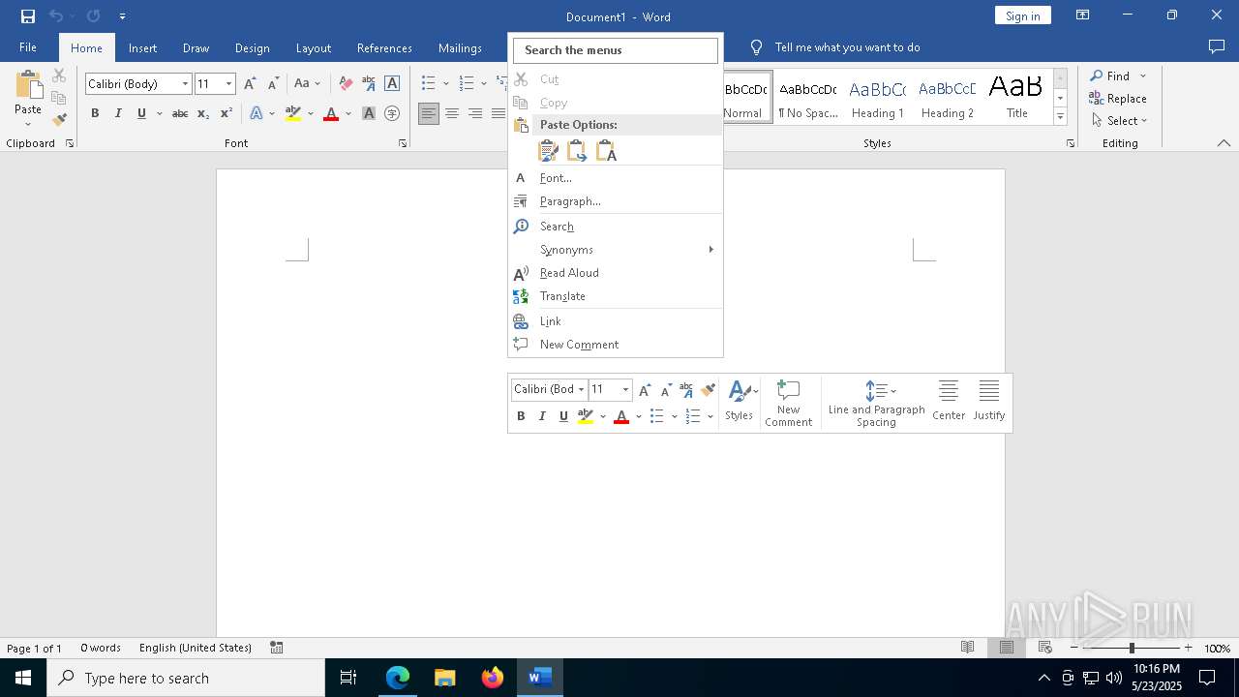Expand the Change Case dropdown

click(317, 84)
